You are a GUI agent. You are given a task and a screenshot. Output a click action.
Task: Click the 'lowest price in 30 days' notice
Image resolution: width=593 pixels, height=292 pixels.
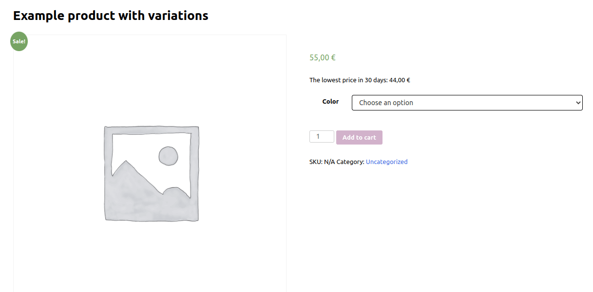point(360,80)
